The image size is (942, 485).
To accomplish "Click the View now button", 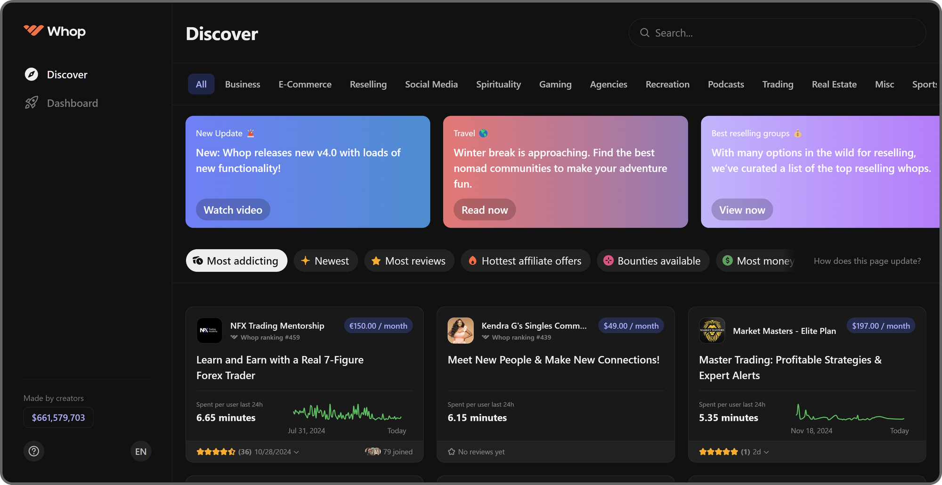I will click(x=742, y=210).
